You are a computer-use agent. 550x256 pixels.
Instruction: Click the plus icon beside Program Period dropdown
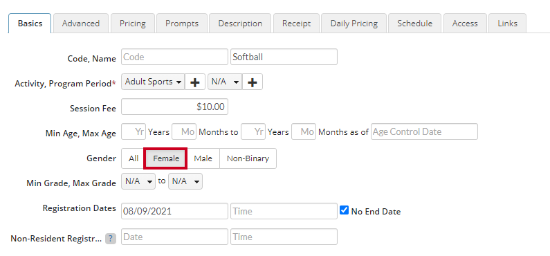(253, 82)
